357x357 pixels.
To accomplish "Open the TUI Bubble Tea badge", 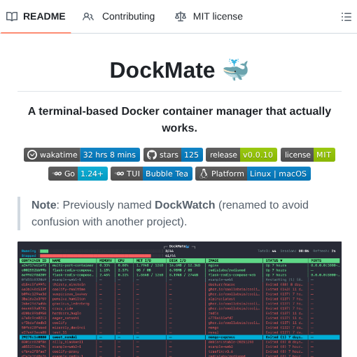I will click(151, 174).
